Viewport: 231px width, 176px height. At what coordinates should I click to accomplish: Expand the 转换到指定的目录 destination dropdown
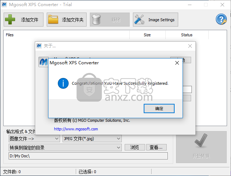tap(65, 147)
